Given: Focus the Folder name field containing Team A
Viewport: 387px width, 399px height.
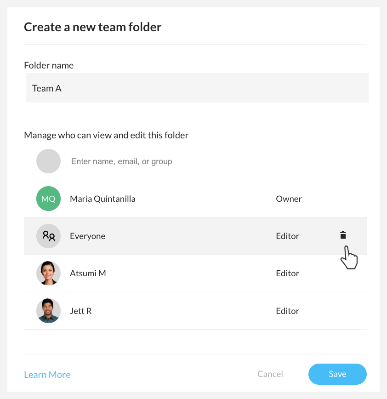Looking at the screenshot, I should (197, 88).
